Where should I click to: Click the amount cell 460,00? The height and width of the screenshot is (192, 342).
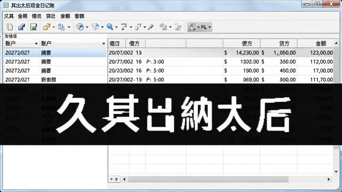tap(288, 71)
